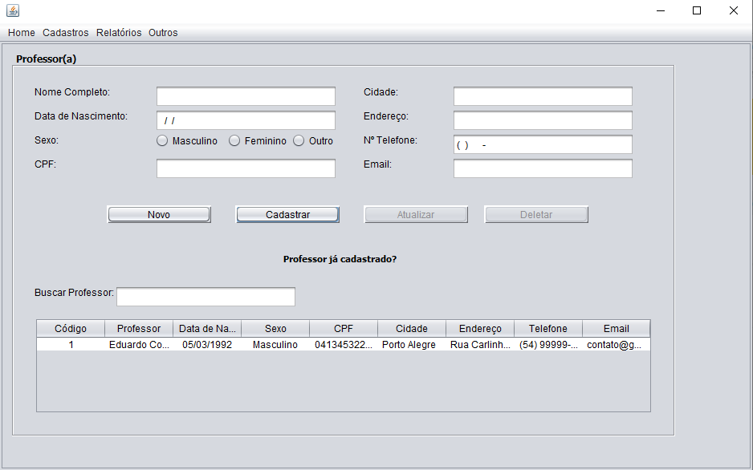
Task: Click the Cadastrar button
Action: [287, 214]
